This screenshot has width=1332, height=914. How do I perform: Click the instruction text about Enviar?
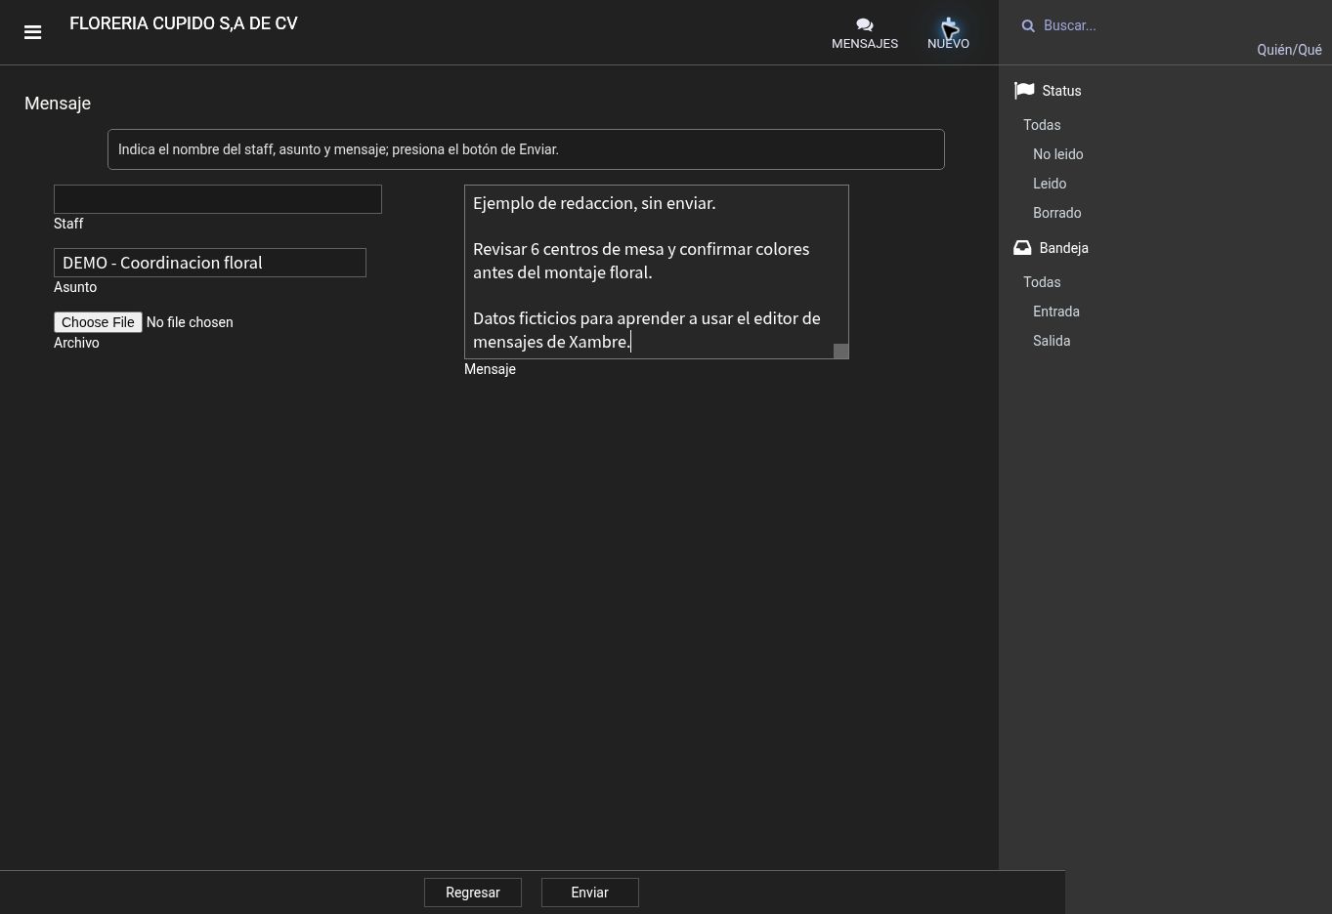click(x=338, y=149)
